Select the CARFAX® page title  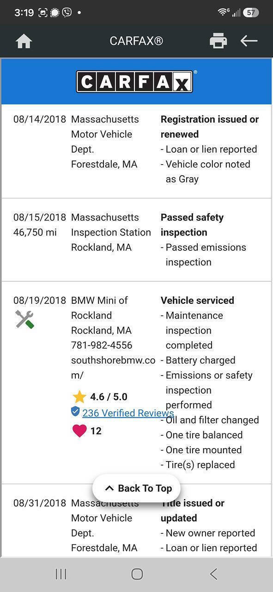136,41
